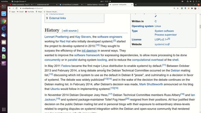
Task: Open the clock showing Jan 1 13:22
Action: point(104,1)
